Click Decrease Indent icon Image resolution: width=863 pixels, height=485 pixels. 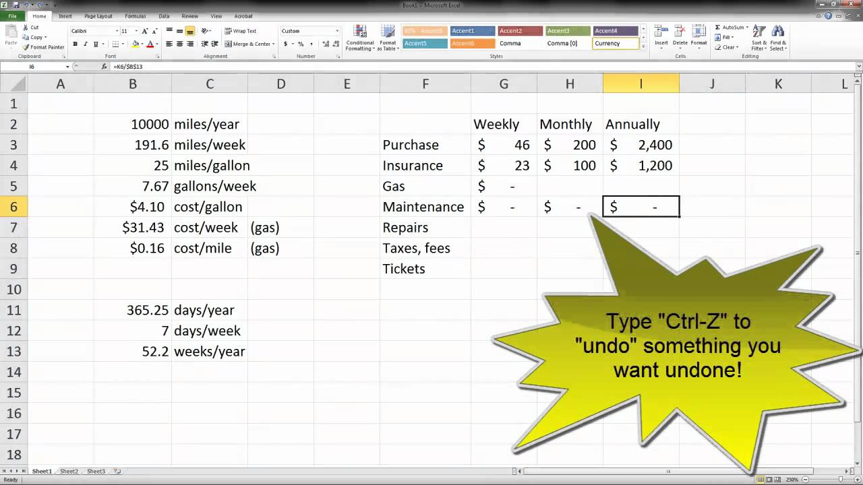[x=204, y=44]
